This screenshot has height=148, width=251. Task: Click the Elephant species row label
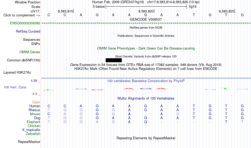point(33,122)
